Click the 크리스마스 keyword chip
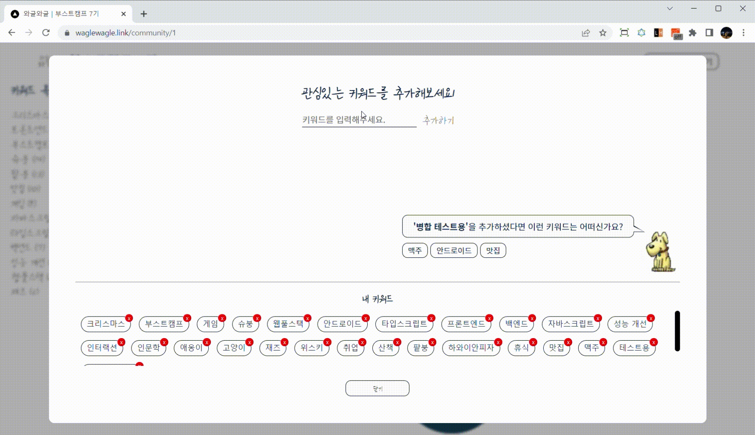Viewport: 755px width, 435px height. 106,324
